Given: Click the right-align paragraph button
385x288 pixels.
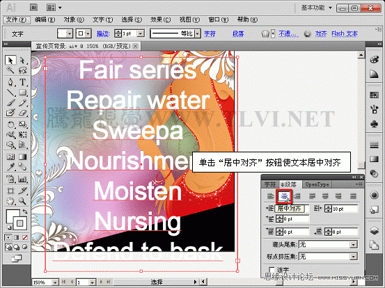Looking at the screenshot, I should point(297,195).
